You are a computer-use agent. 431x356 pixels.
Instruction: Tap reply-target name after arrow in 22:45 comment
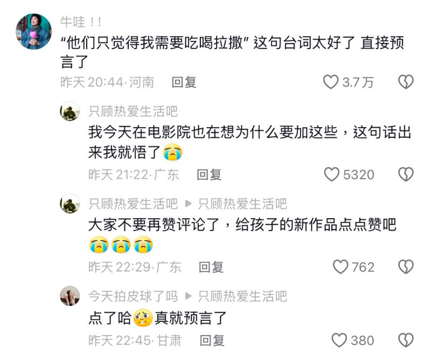coord(242,296)
